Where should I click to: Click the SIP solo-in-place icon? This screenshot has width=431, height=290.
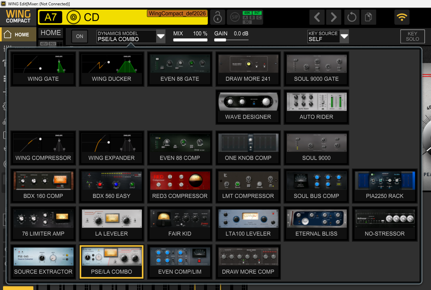[235, 17]
